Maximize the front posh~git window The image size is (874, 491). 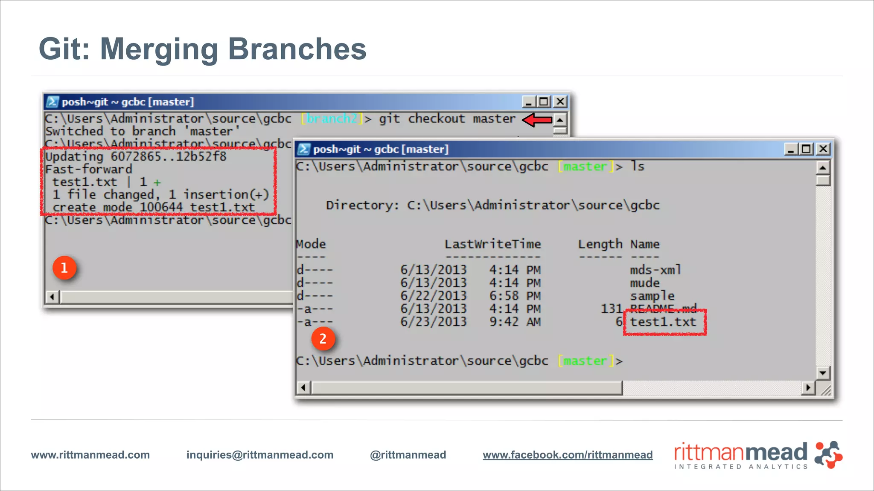pyautogui.click(x=807, y=149)
